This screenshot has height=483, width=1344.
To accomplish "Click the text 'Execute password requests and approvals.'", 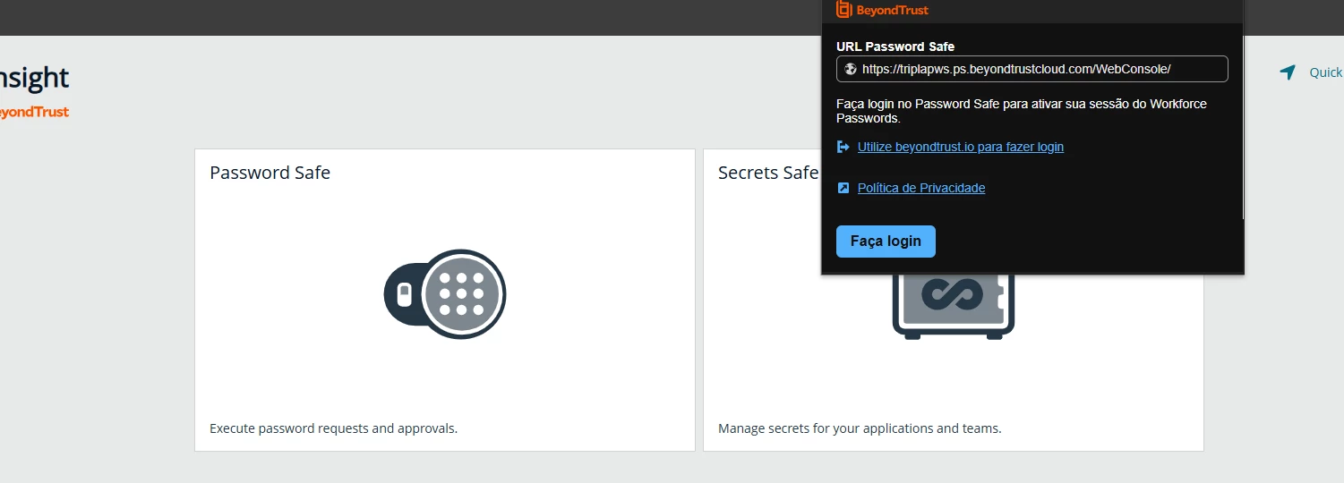I will (x=333, y=428).
